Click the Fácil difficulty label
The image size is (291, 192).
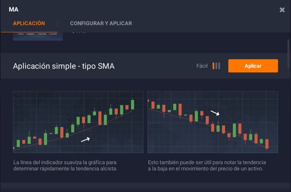click(x=202, y=66)
